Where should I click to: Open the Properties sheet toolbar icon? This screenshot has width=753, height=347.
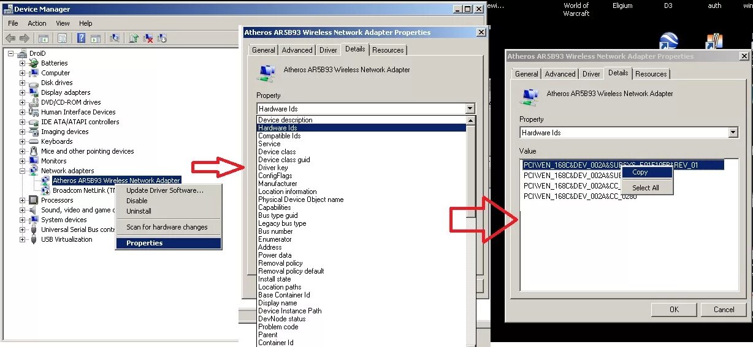pos(62,38)
